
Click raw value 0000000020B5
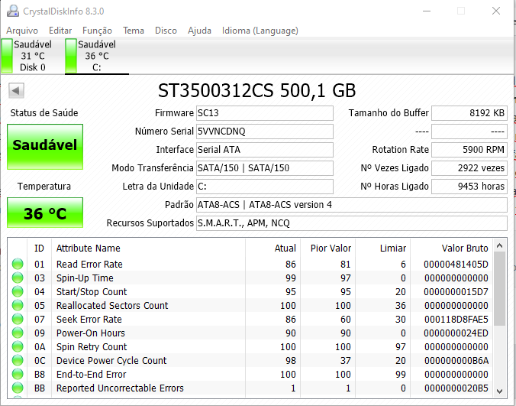(x=456, y=388)
